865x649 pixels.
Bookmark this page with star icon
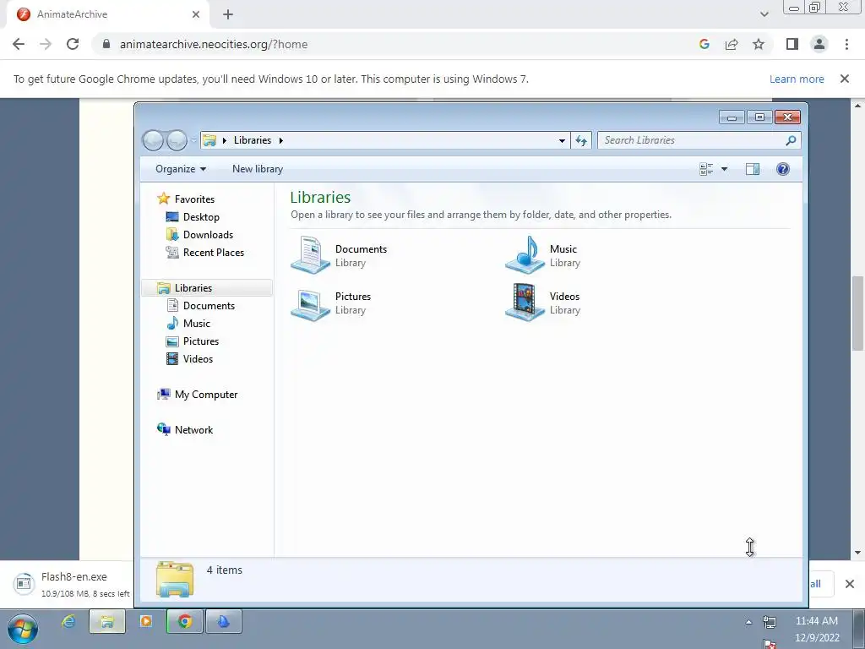click(x=759, y=44)
